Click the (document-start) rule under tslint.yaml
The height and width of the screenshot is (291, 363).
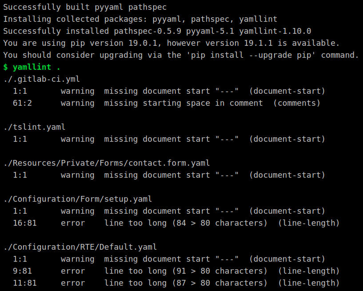point(287,139)
